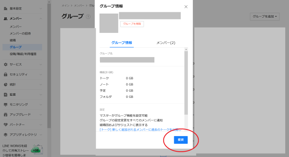Expand the アプリディレクトリ menu chevron
Image resolution: width=289 pixels, height=157 pixels.
point(41,135)
